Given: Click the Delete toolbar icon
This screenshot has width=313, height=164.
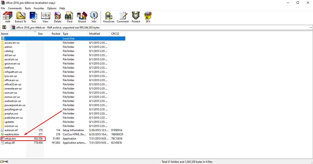Looking at the screenshot, I should (57, 17).
